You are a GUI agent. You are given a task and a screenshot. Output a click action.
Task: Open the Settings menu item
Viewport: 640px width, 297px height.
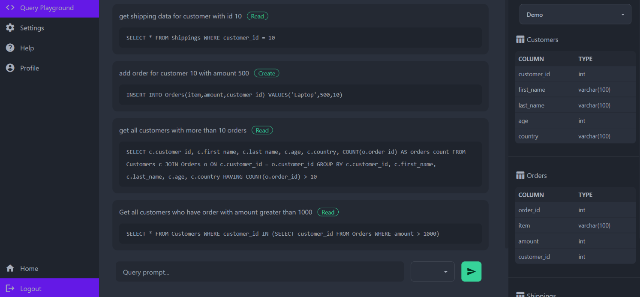pyautogui.click(x=32, y=28)
